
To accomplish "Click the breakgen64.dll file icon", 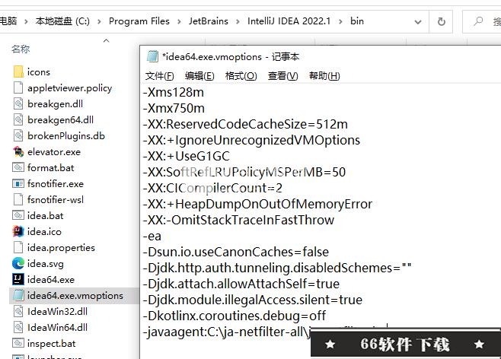I will click(x=18, y=119).
